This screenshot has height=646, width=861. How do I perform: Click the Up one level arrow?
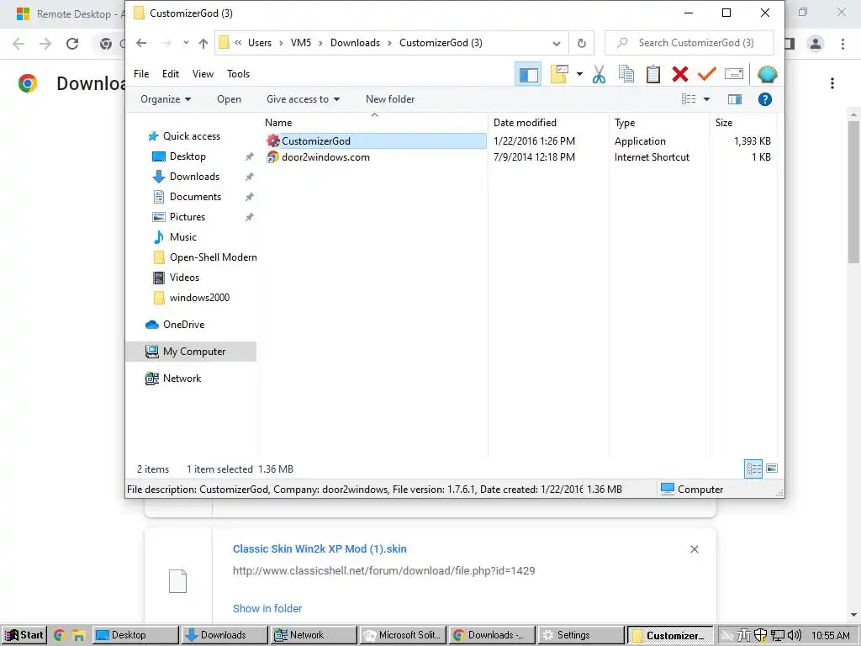(203, 43)
